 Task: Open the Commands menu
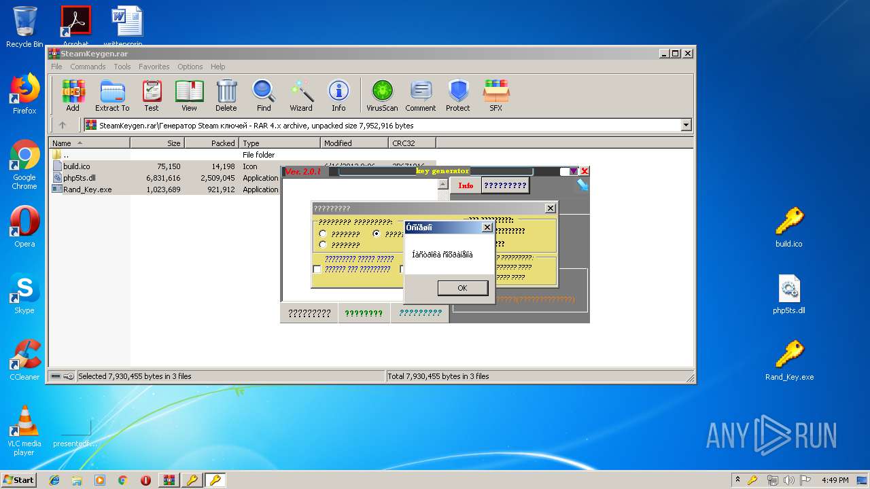pyautogui.click(x=88, y=67)
